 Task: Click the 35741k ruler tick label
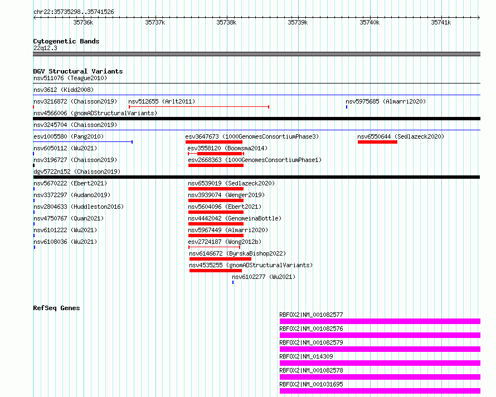(441, 22)
